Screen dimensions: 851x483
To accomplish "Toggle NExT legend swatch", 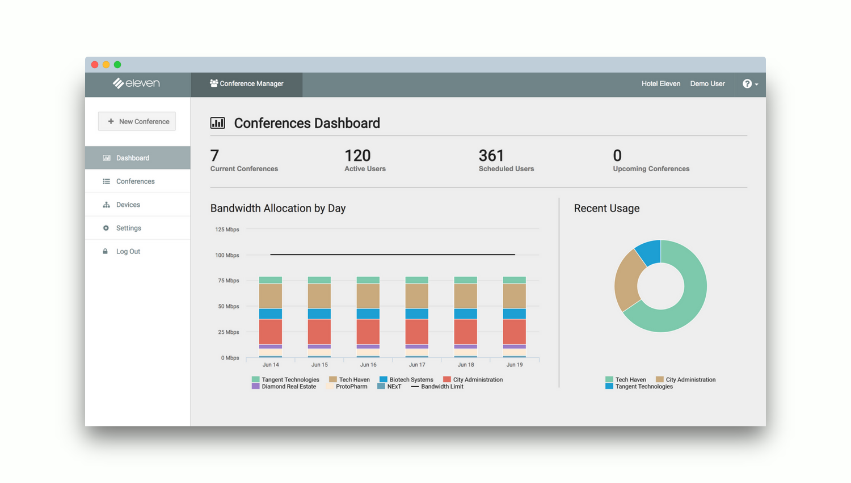I will coord(381,387).
